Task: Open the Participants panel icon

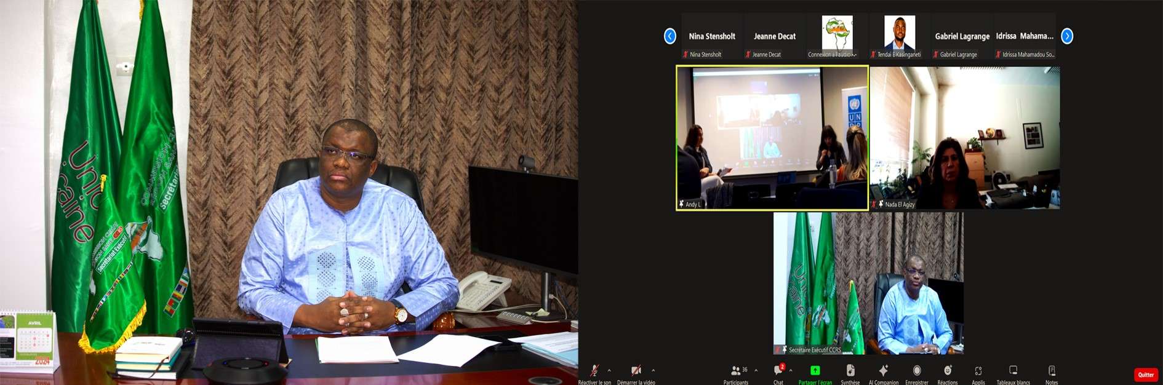Action: point(735,371)
